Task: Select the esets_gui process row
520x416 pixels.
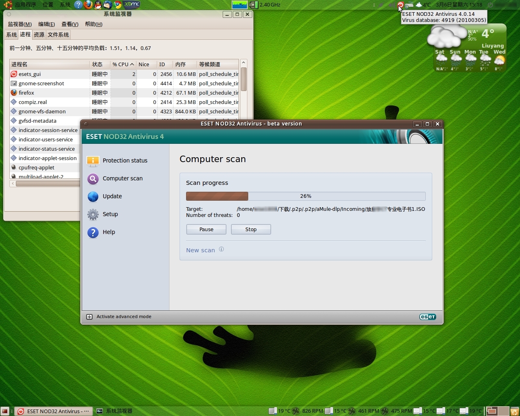Action: (124, 74)
